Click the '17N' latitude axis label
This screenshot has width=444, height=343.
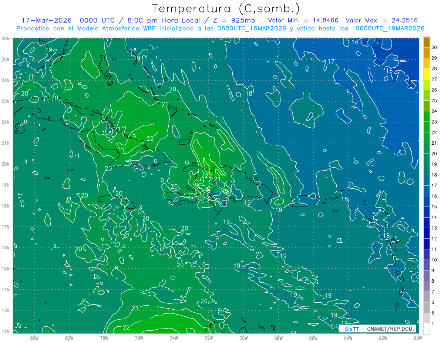(x=6, y=226)
